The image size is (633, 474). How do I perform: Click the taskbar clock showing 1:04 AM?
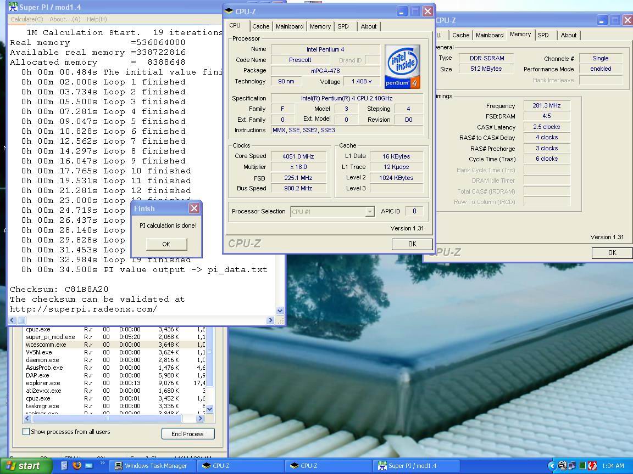(x=613, y=466)
